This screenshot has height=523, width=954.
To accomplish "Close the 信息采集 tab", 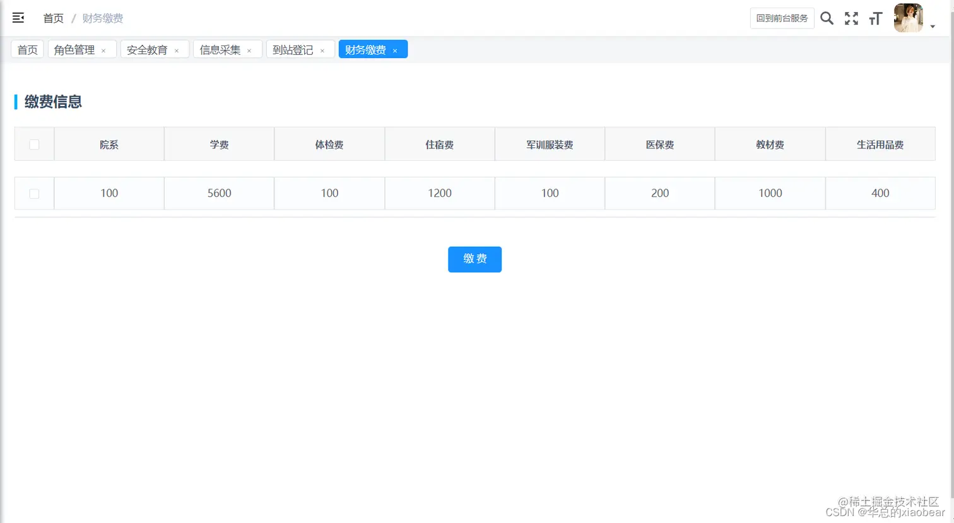I will pos(250,49).
